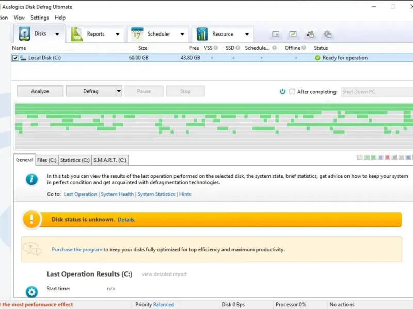Switch to the Files (C:) tab
The width and height of the screenshot is (413, 309).
click(46, 160)
